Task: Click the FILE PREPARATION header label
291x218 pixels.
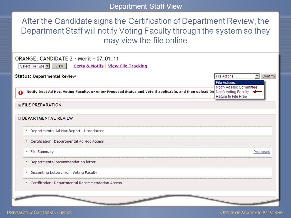Action: point(42,105)
